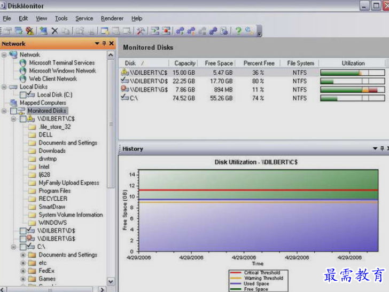
Task: Sort by the File System column header
Action: coord(299,63)
